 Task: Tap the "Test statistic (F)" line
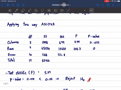click(28, 73)
